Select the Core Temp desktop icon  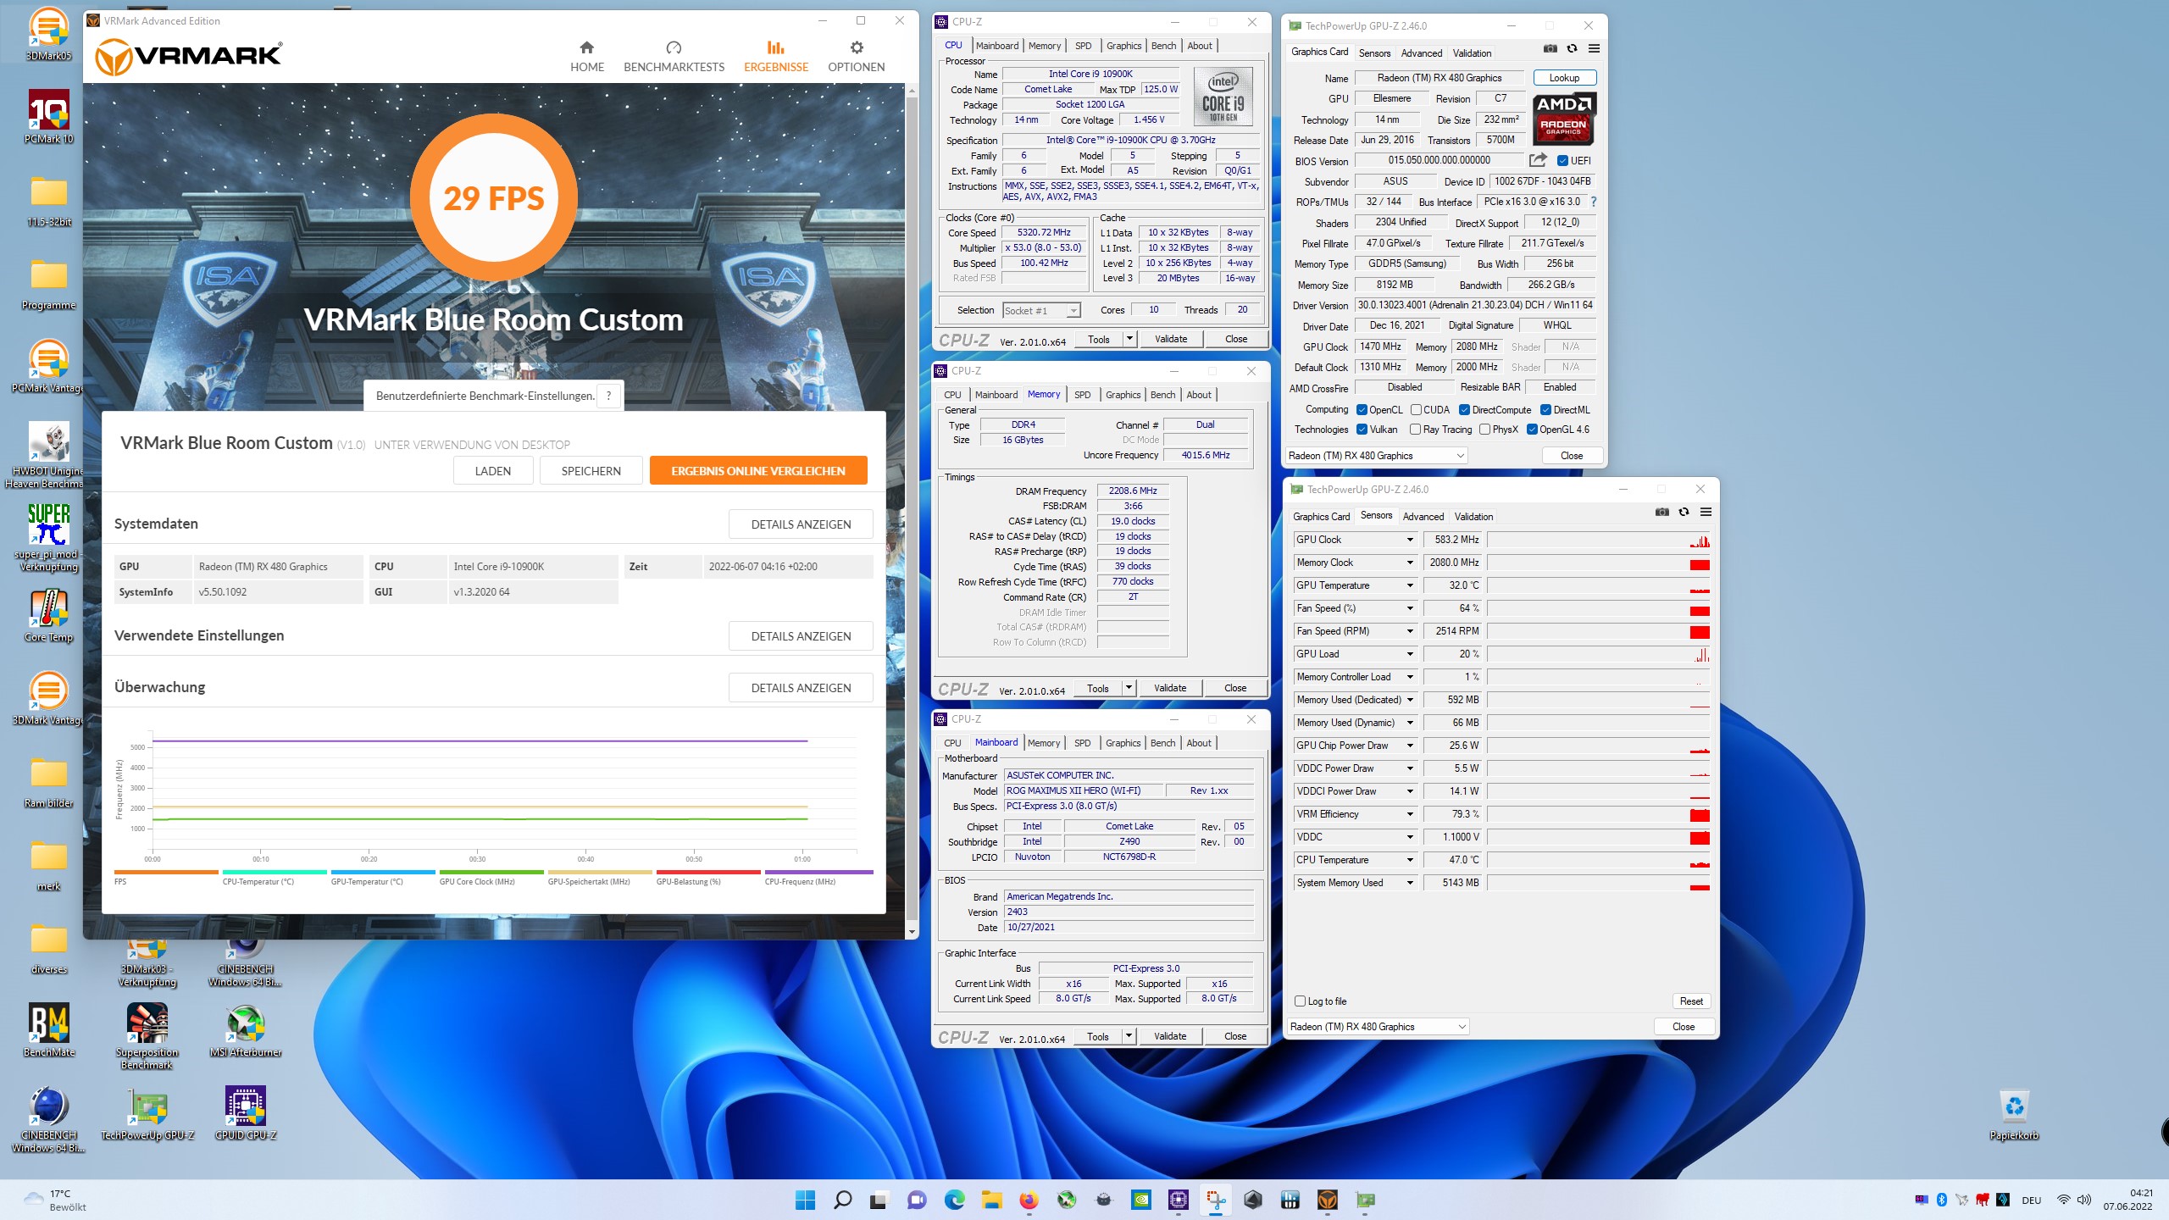pos(48,616)
